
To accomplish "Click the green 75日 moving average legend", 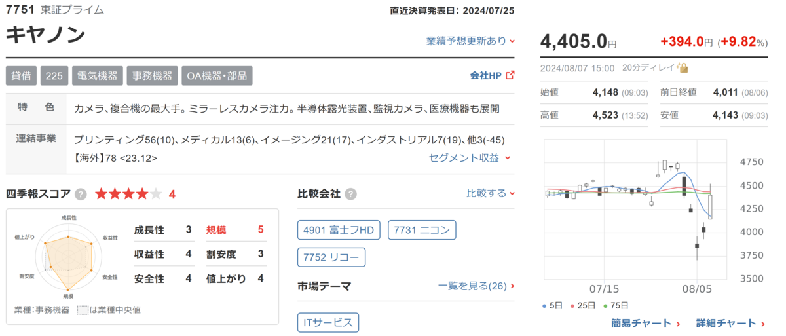I will [616, 305].
